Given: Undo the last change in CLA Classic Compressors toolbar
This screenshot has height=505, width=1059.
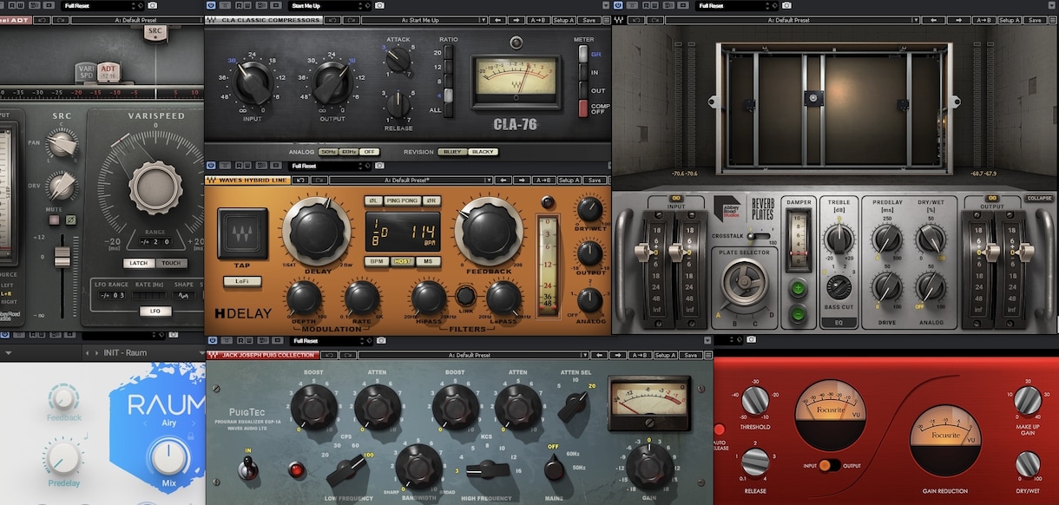Looking at the screenshot, I should [332, 20].
